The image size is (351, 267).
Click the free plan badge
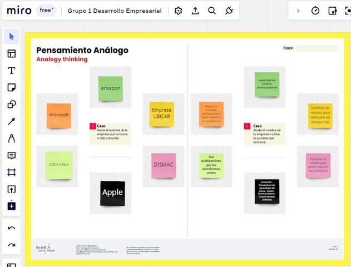pyautogui.click(x=46, y=11)
